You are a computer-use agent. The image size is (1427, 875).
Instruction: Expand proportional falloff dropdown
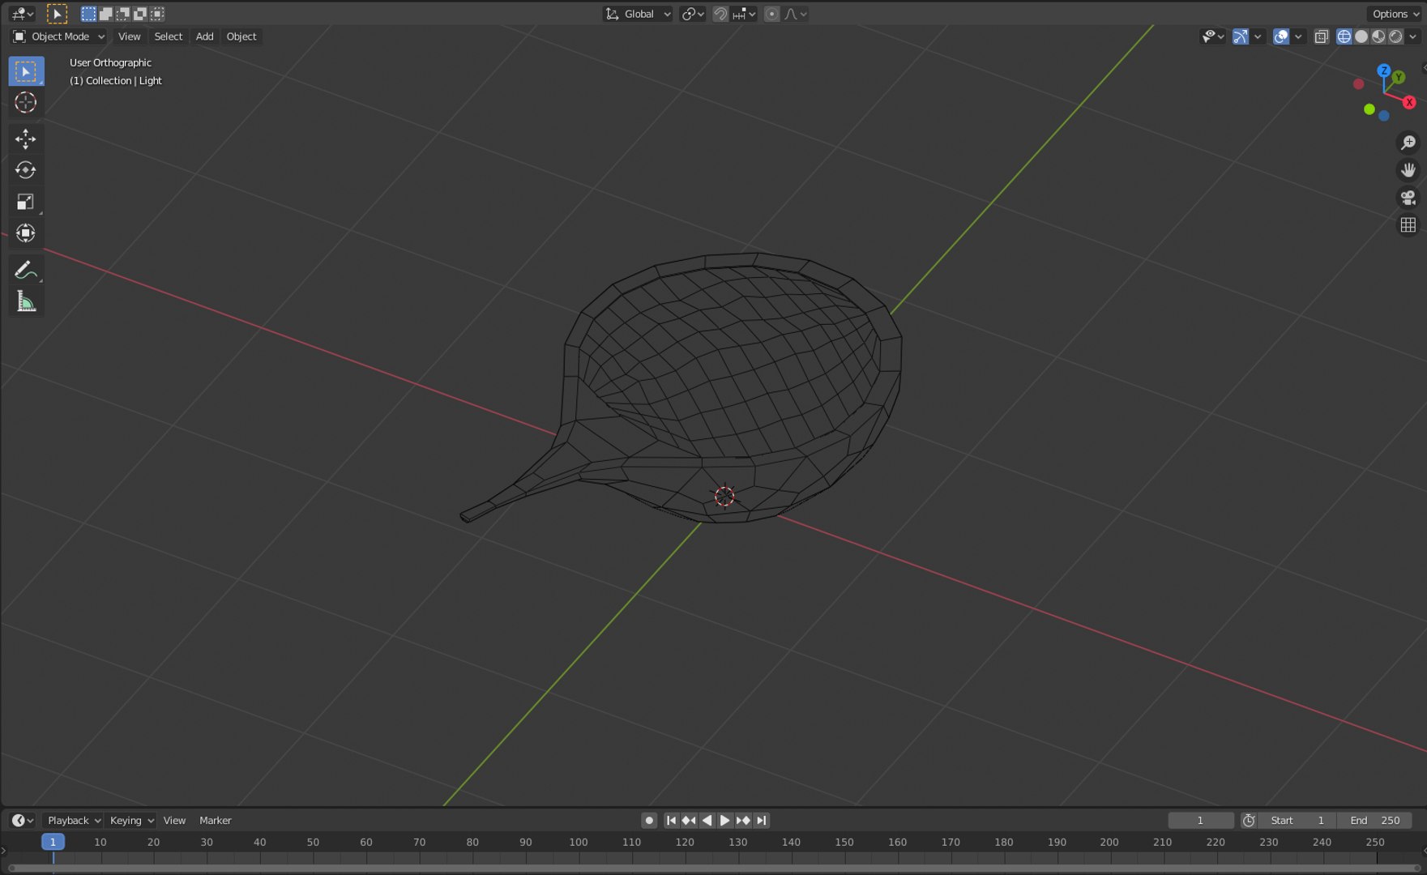(x=796, y=14)
